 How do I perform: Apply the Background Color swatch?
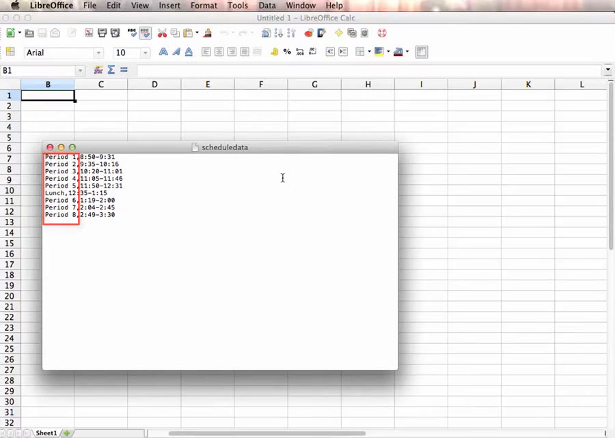pos(379,52)
